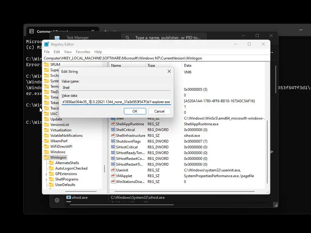Select the ShellAppRuntime.exe data cell
Viewport: 311px width, 233px height.
click(201, 124)
